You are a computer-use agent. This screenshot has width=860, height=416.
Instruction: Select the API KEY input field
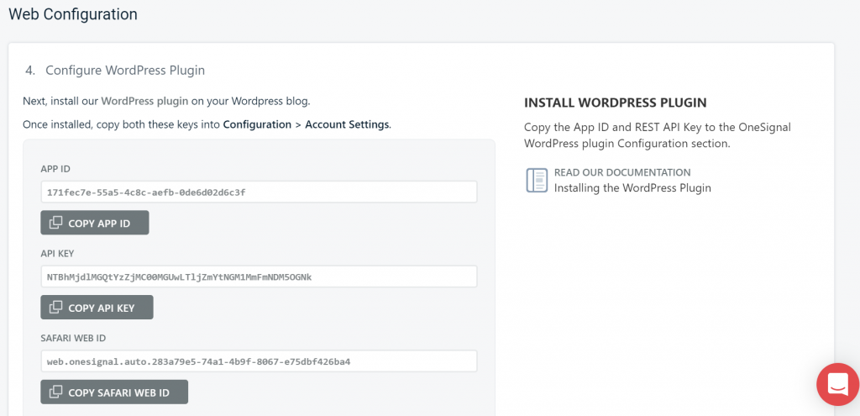point(259,276)
